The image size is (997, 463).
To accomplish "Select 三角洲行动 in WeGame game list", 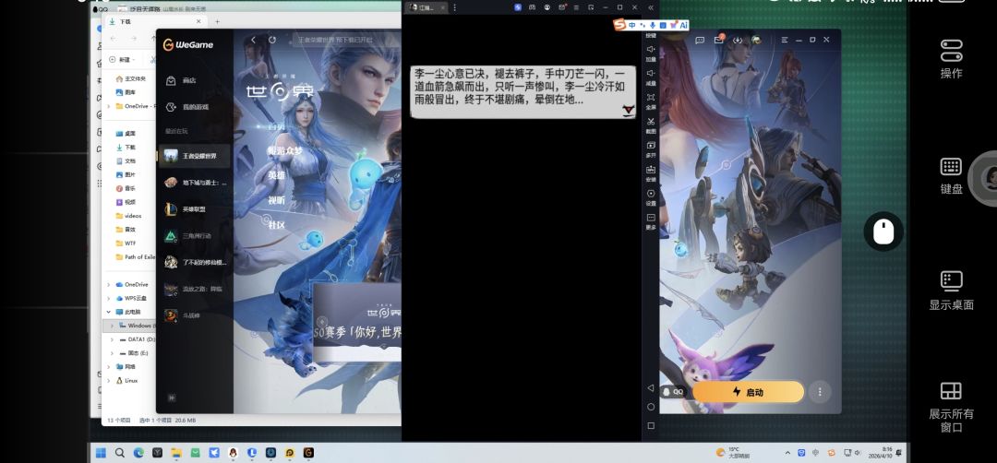I will [x=194, y=235].
